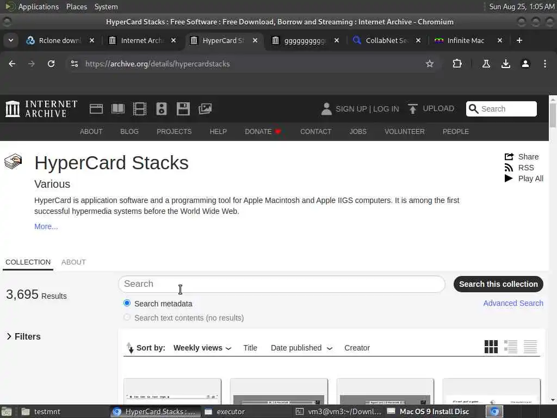Open the Applications system menu
This screenshot has height=418, width=557.
39,7
